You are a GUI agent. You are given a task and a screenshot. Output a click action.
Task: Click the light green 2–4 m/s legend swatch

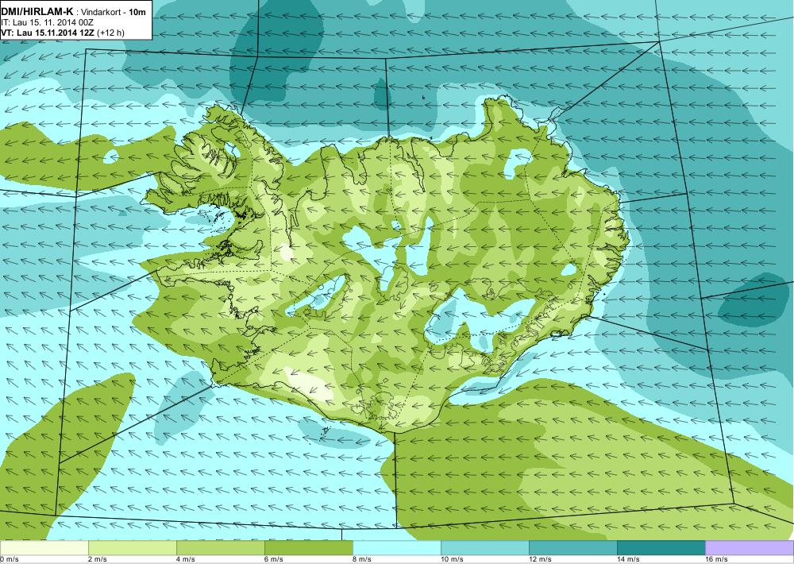(132, 548)
